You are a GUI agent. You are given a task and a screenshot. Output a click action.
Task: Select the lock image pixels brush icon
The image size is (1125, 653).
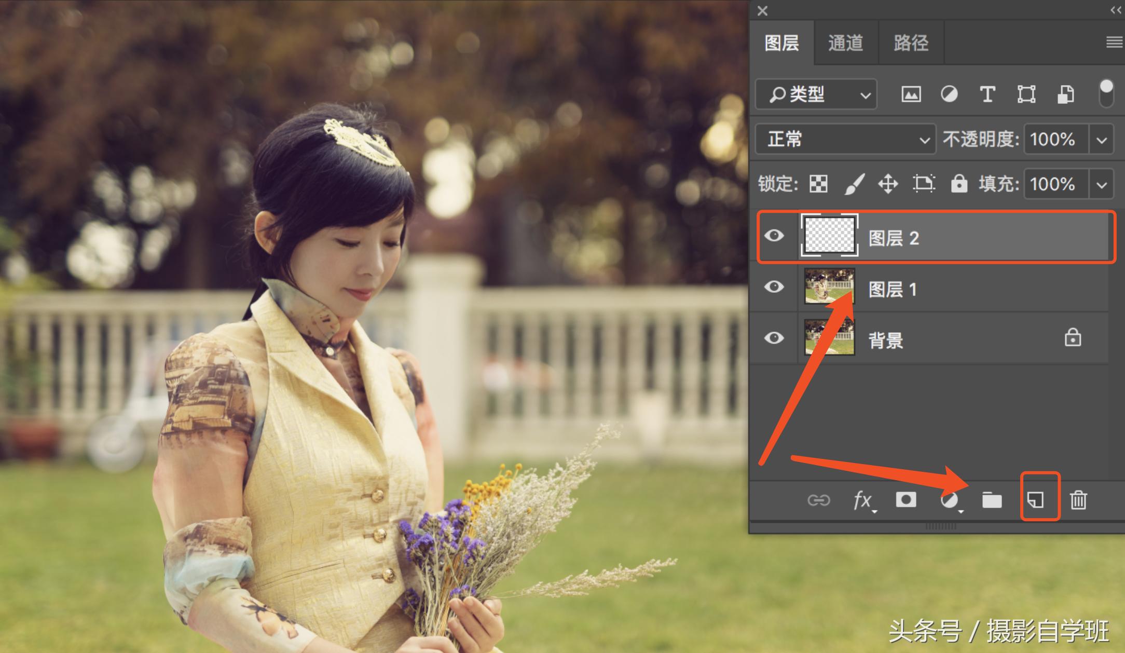tap(854, 184)
